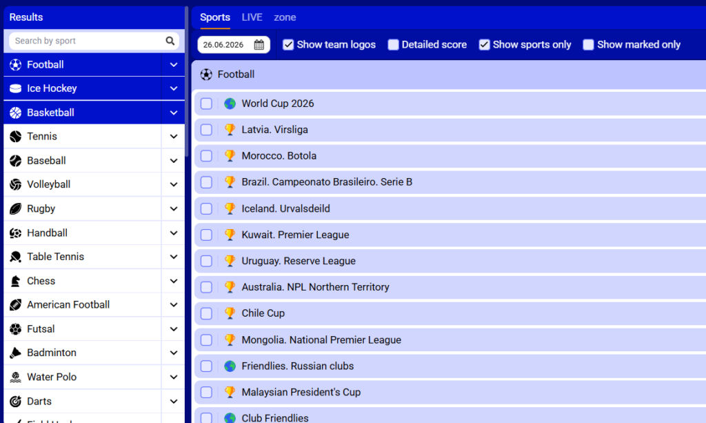706x423 pixels.
Task: Click the sidebar vertical scrollbar
Action: (x=186, y=81)
